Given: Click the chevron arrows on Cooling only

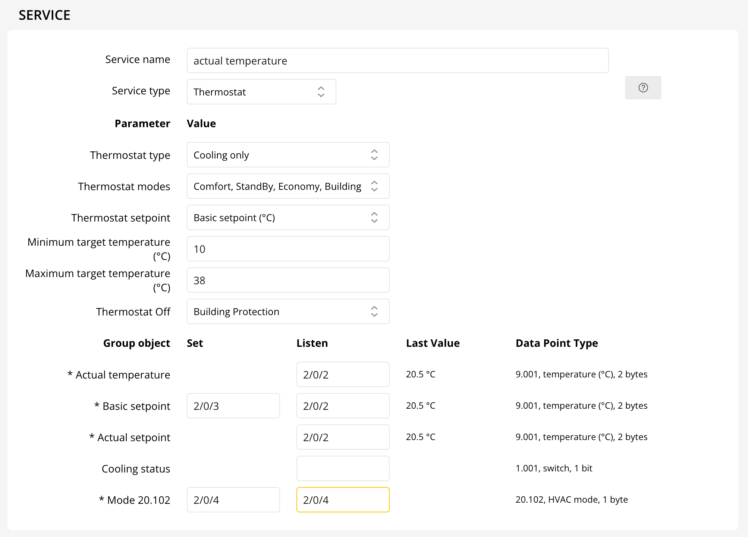Looking at the screenshot, I should point(374,155).
